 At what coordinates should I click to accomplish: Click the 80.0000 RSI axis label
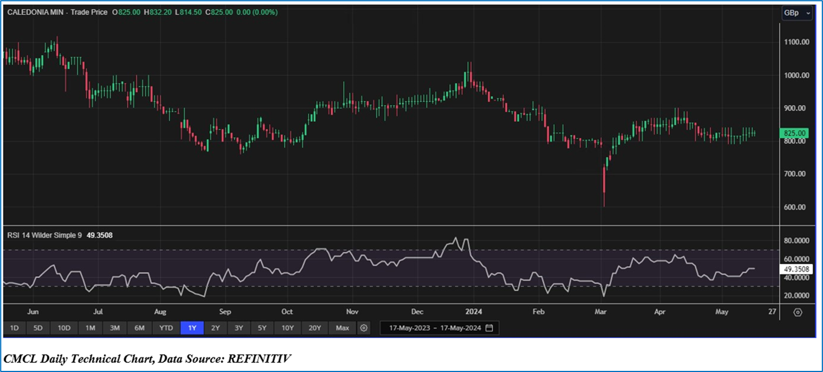pyautogui.click(x=796, y=241)
